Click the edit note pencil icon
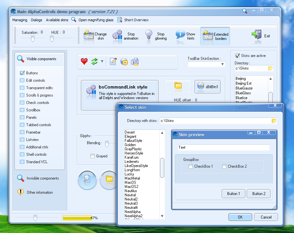294x233 pixels. [x=113, y=61]
